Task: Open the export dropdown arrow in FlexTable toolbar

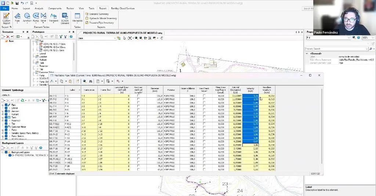Action: 56,81
